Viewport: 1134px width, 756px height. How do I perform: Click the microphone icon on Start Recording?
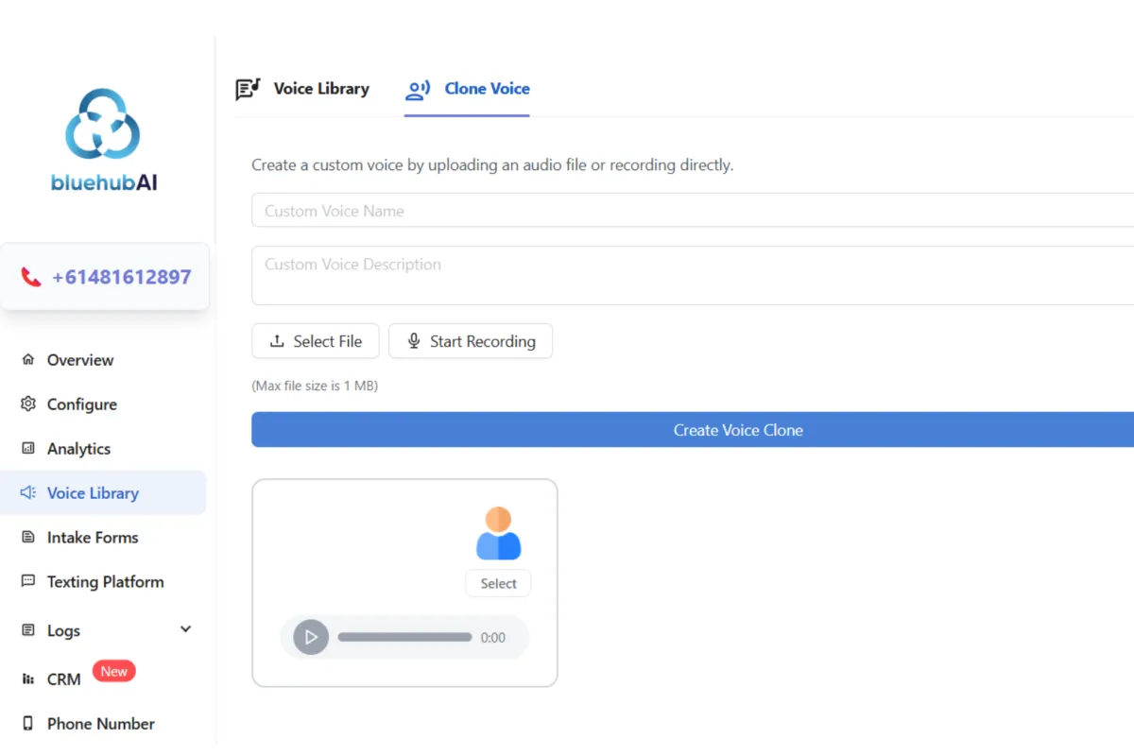pos(414,341)
